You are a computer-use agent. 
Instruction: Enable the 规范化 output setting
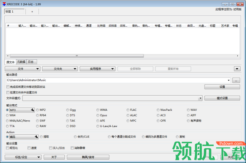pyautogui.click(x=7, y=148)
